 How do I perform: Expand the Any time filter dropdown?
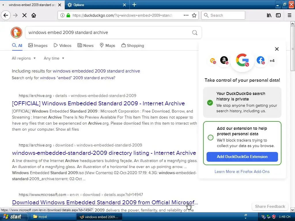pyautogui.click(x=54, y=58)
